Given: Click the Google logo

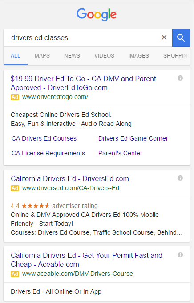Looking at the screenshot, I should pos(97,14).
